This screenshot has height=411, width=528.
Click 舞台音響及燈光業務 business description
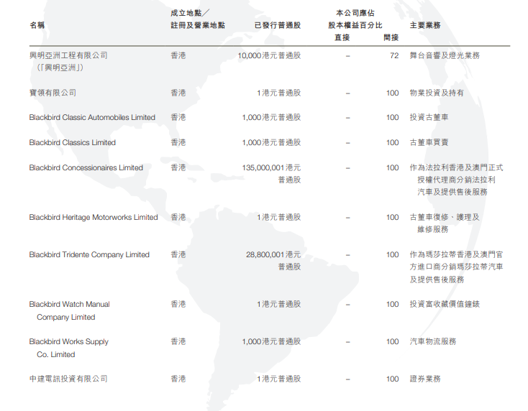(444, 55)
